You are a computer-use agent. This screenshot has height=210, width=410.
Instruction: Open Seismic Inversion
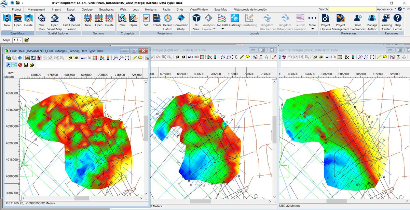point(300,22)
